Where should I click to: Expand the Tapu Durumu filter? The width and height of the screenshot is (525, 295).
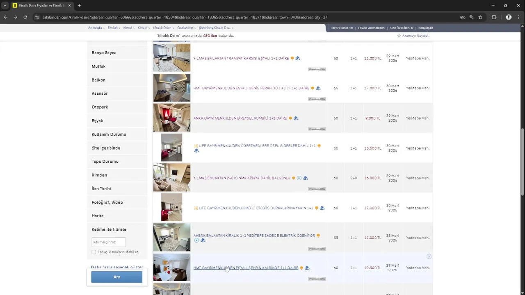117,161
